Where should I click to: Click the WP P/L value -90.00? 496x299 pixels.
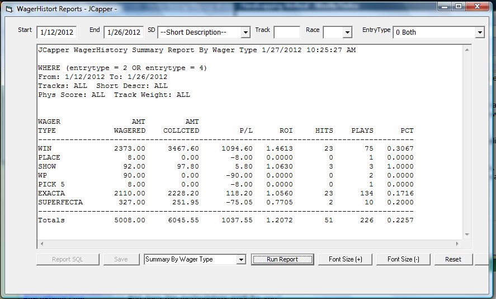(239, 175)
